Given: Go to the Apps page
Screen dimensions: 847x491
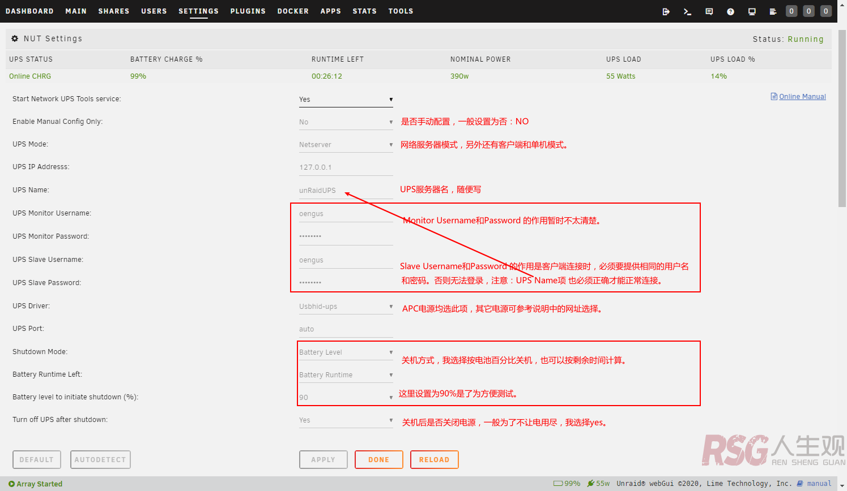Looking at the screenshot, I should point(331,11).
